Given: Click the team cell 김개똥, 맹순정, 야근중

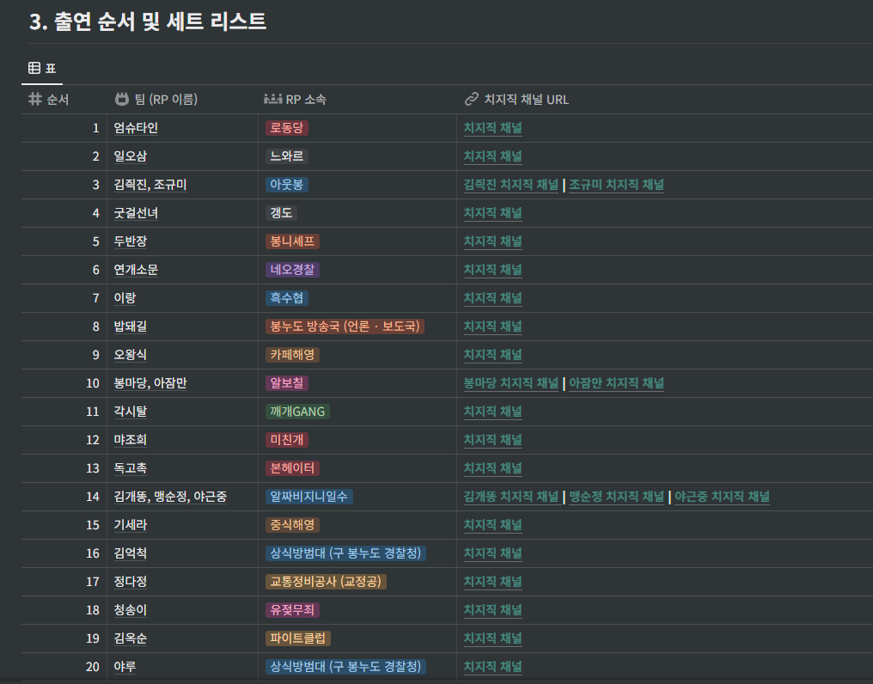Looking at the screenshot, I should pyautogui.click(x=170, y=497).
